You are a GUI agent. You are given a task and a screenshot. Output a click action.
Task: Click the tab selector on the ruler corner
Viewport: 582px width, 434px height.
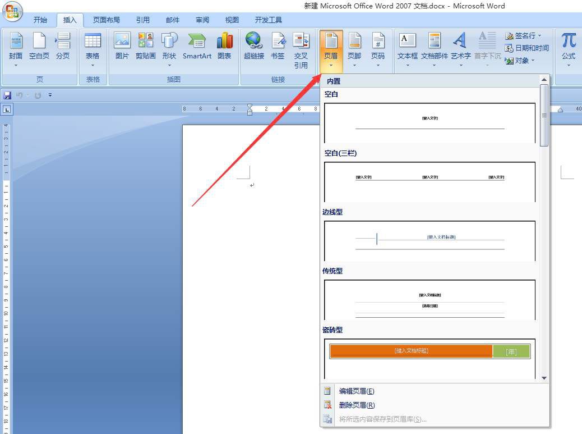[7, 109]
